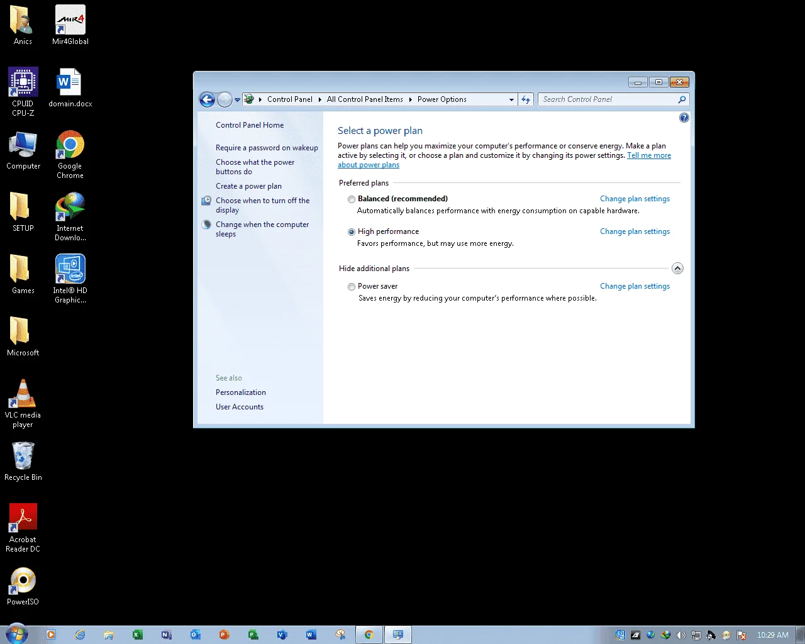Open Tell me more about power plans

649,155
